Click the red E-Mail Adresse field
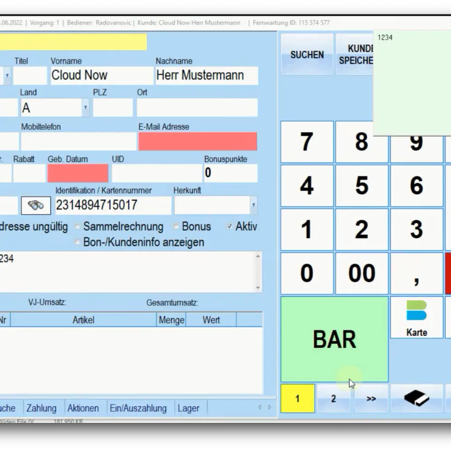The width and height of the screenshot is (451, 451). pyautogui.click(x=198, y=142)
